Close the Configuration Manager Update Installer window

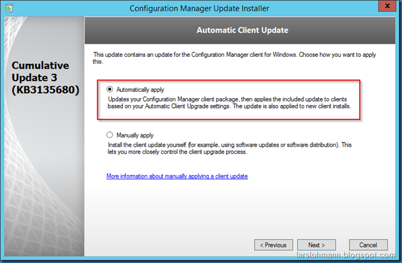pyautogui.click(x=387, y=6)
